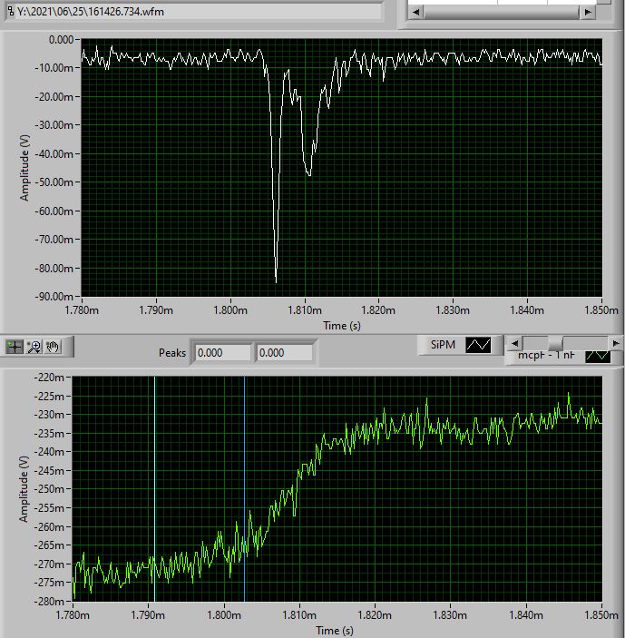Click the left arrow of the plot legend scrollbar
625x638 pixels.
tap(514, 343)
